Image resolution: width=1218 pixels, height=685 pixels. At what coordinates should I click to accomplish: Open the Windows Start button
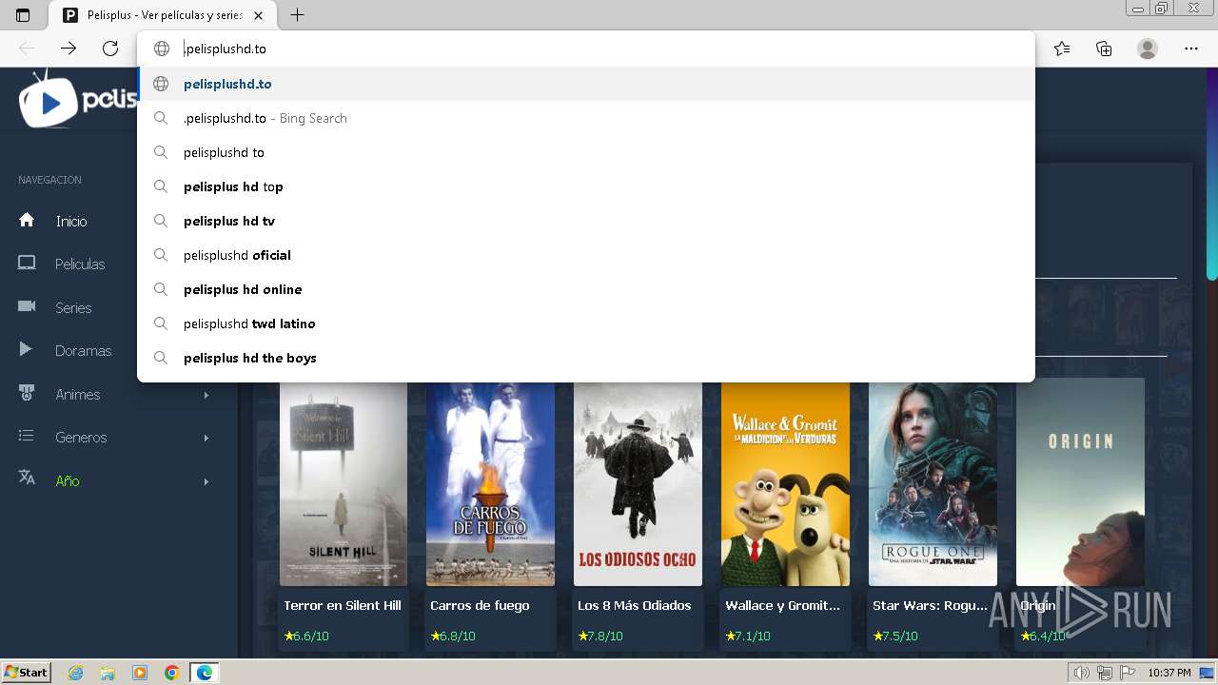point(26,673)
